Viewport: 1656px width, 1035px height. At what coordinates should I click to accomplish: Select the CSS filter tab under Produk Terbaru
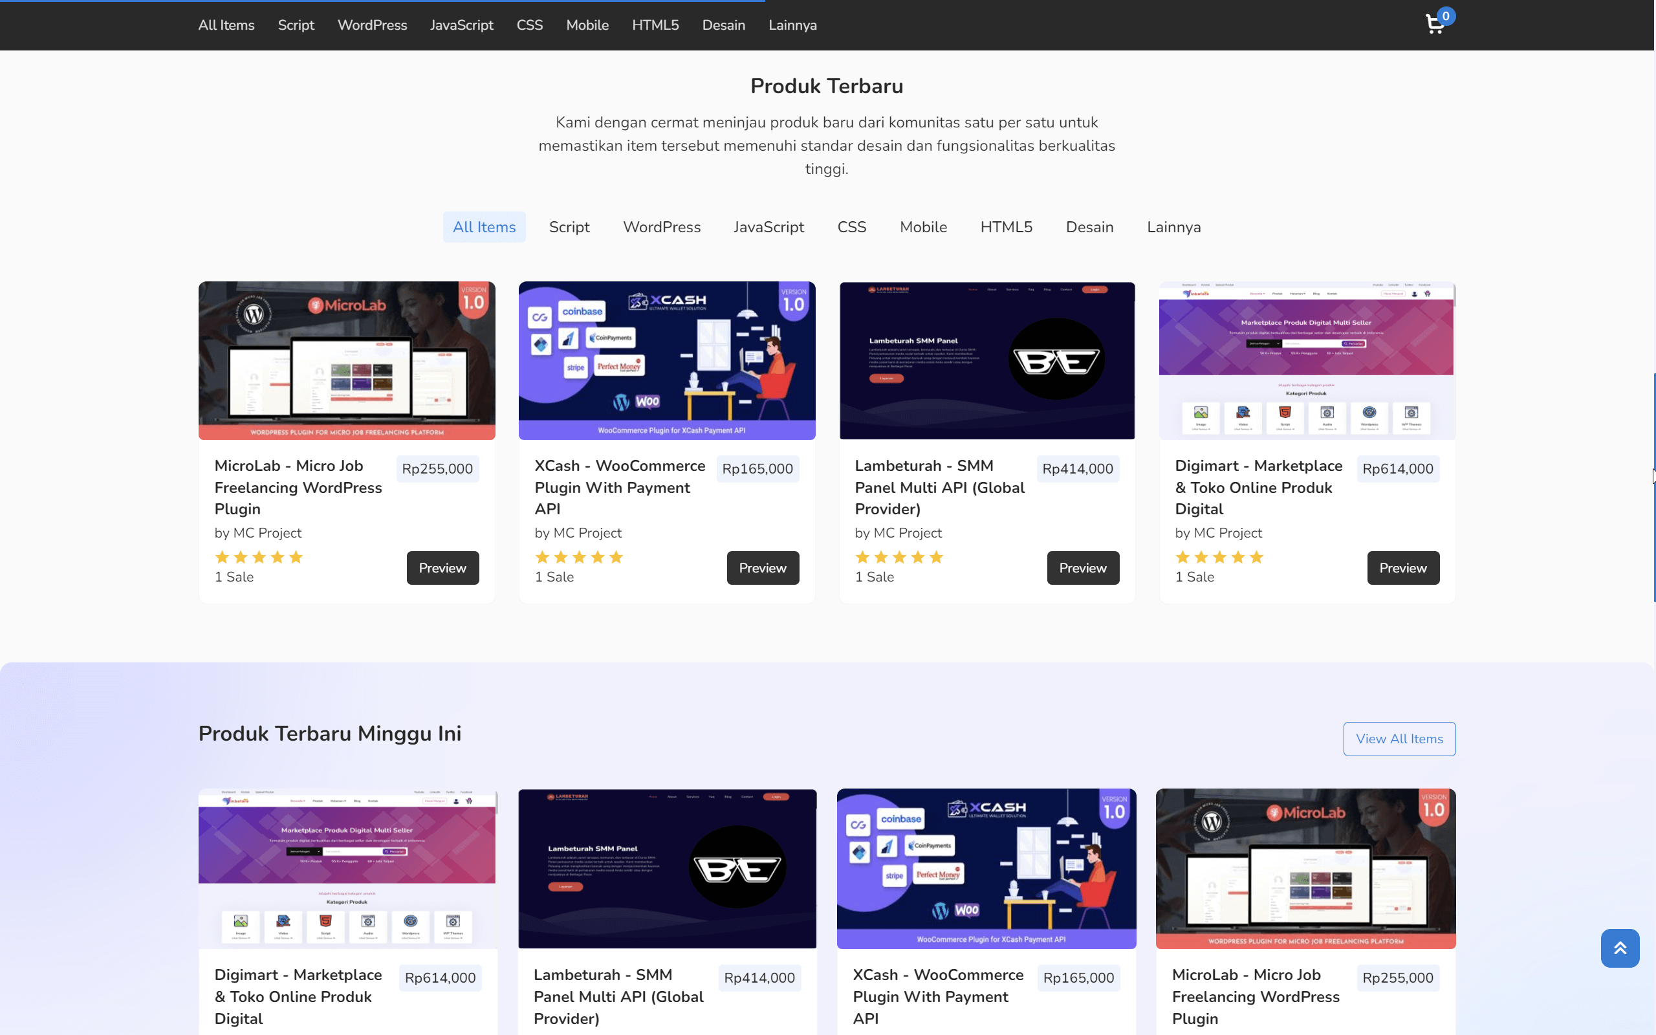pos(852,226)
